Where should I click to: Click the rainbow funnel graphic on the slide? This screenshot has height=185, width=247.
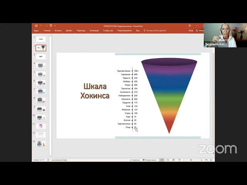tap(169, 96)
